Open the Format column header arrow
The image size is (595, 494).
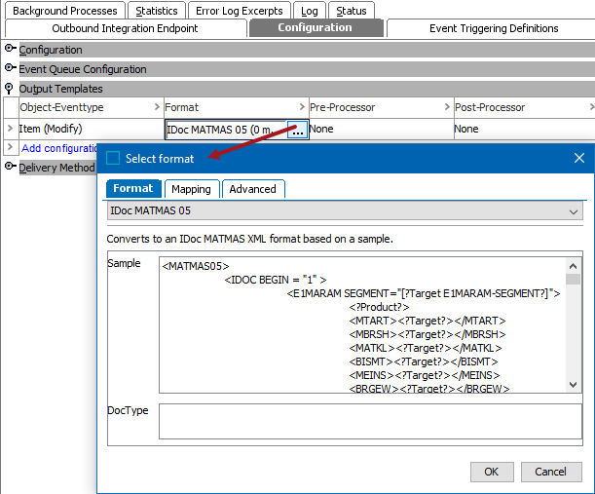302,107
